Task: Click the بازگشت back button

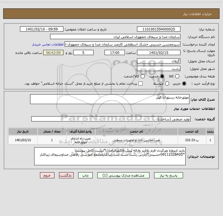Action: tap(66, 175)
